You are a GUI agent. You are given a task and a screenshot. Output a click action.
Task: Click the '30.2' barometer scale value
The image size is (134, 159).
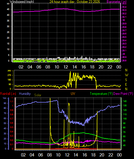(124, 13)
